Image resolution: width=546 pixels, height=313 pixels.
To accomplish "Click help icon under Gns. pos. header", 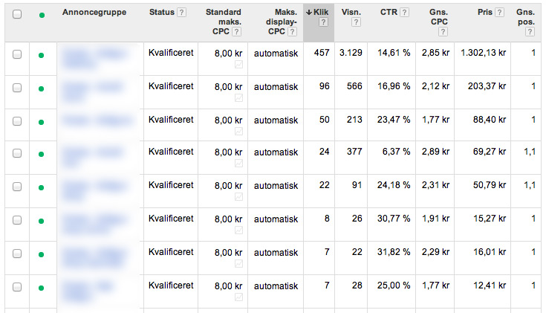I will click(x=530, y=32).
